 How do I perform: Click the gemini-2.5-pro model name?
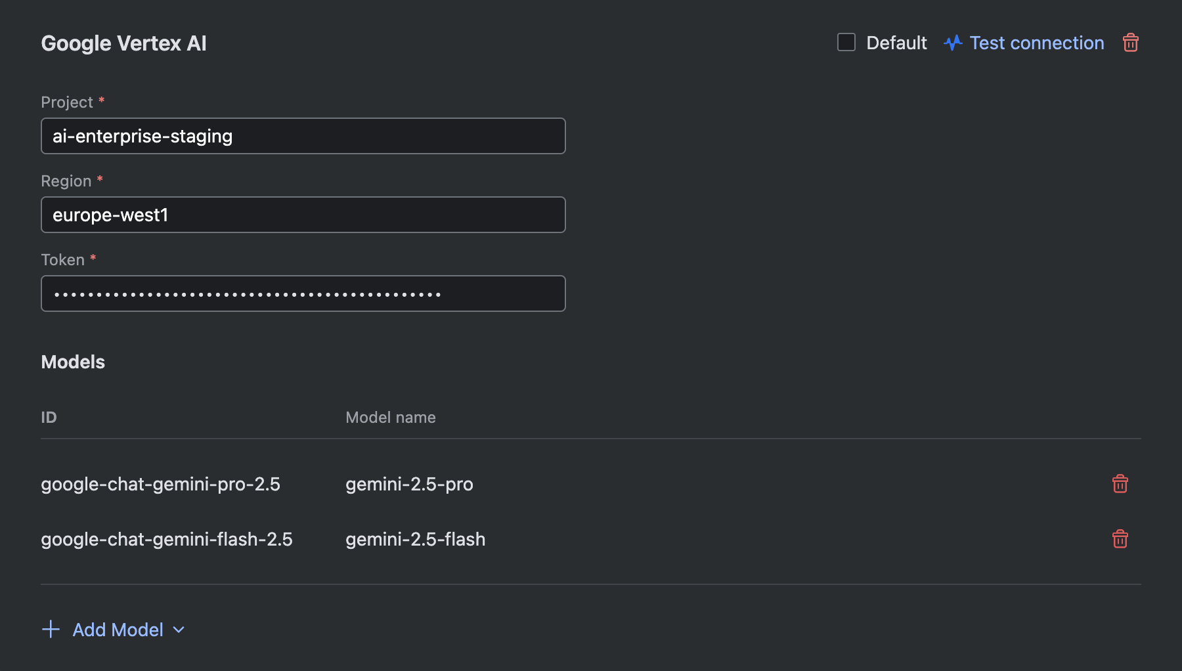point(409,484)
